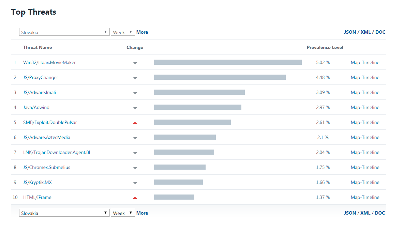This screenshot has height=233, width=403.
Task: Click the down-trend arrow for Win32/Hoax.MovieMaker
Action: click(x=135, y=63)
